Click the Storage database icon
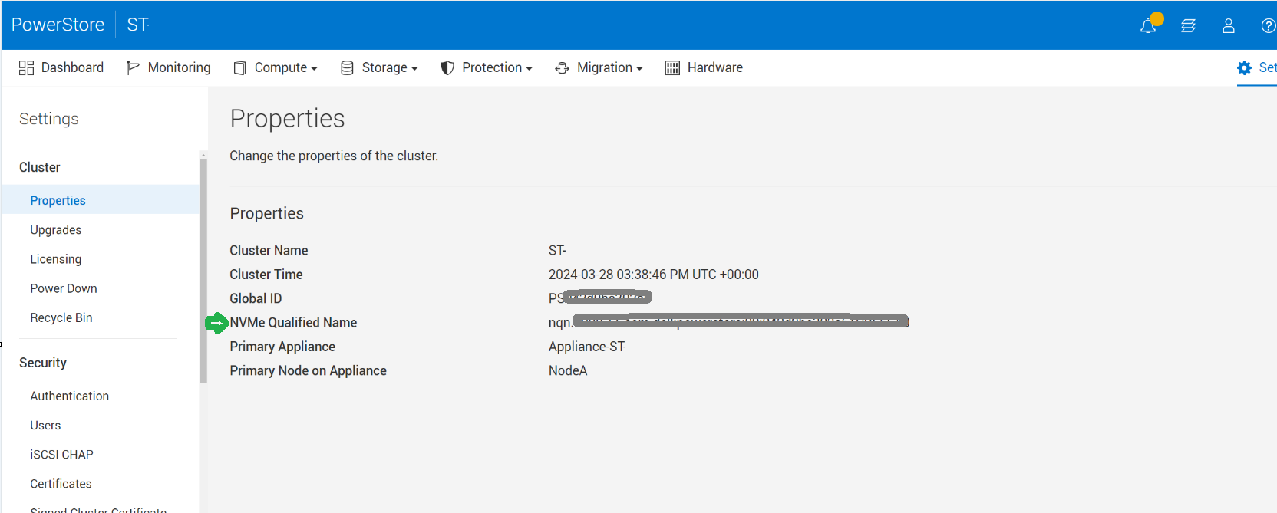This screenshot has height=513, width=1277. point(347,67)
